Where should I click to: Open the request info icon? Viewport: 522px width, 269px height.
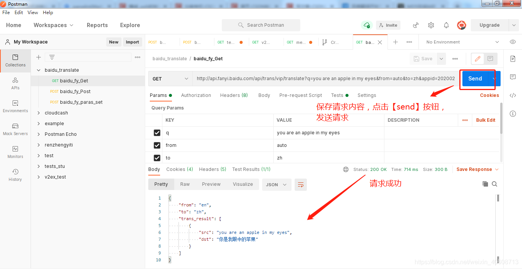click(513, 114)
